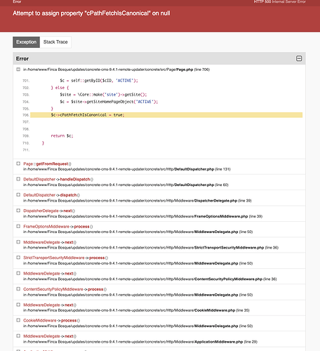Expand the FrameOptionsMiddleware->process frame
This screenshot has width=320, height=351.
coord(18,226)
